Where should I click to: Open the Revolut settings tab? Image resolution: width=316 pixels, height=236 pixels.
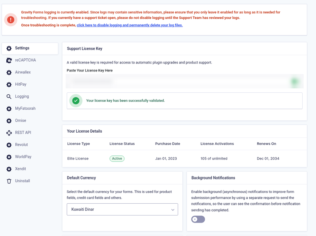pos(21,145)
